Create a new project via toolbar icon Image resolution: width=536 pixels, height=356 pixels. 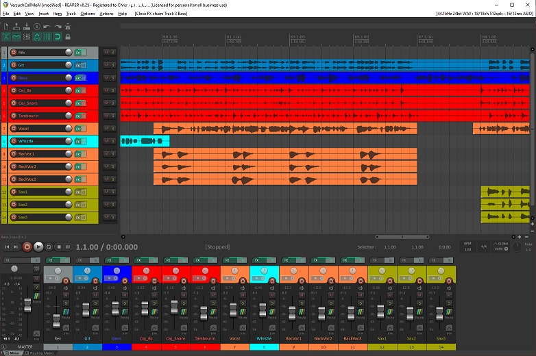pos(5,26)
